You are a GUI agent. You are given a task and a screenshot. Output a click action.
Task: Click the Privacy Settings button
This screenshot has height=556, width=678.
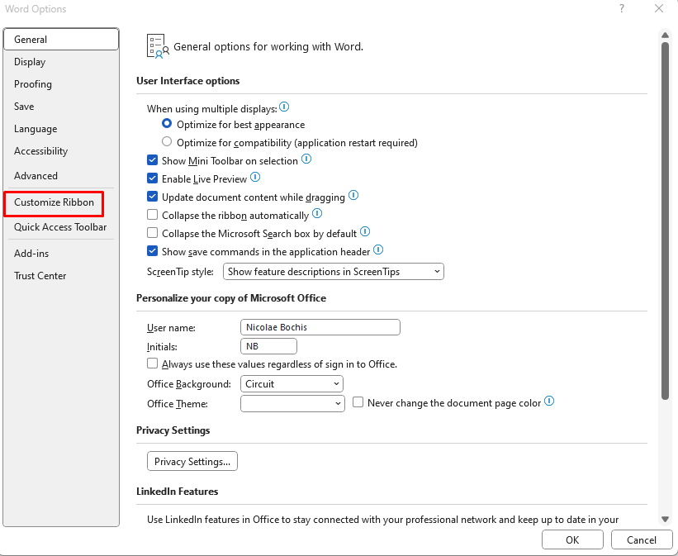point(192,462)
